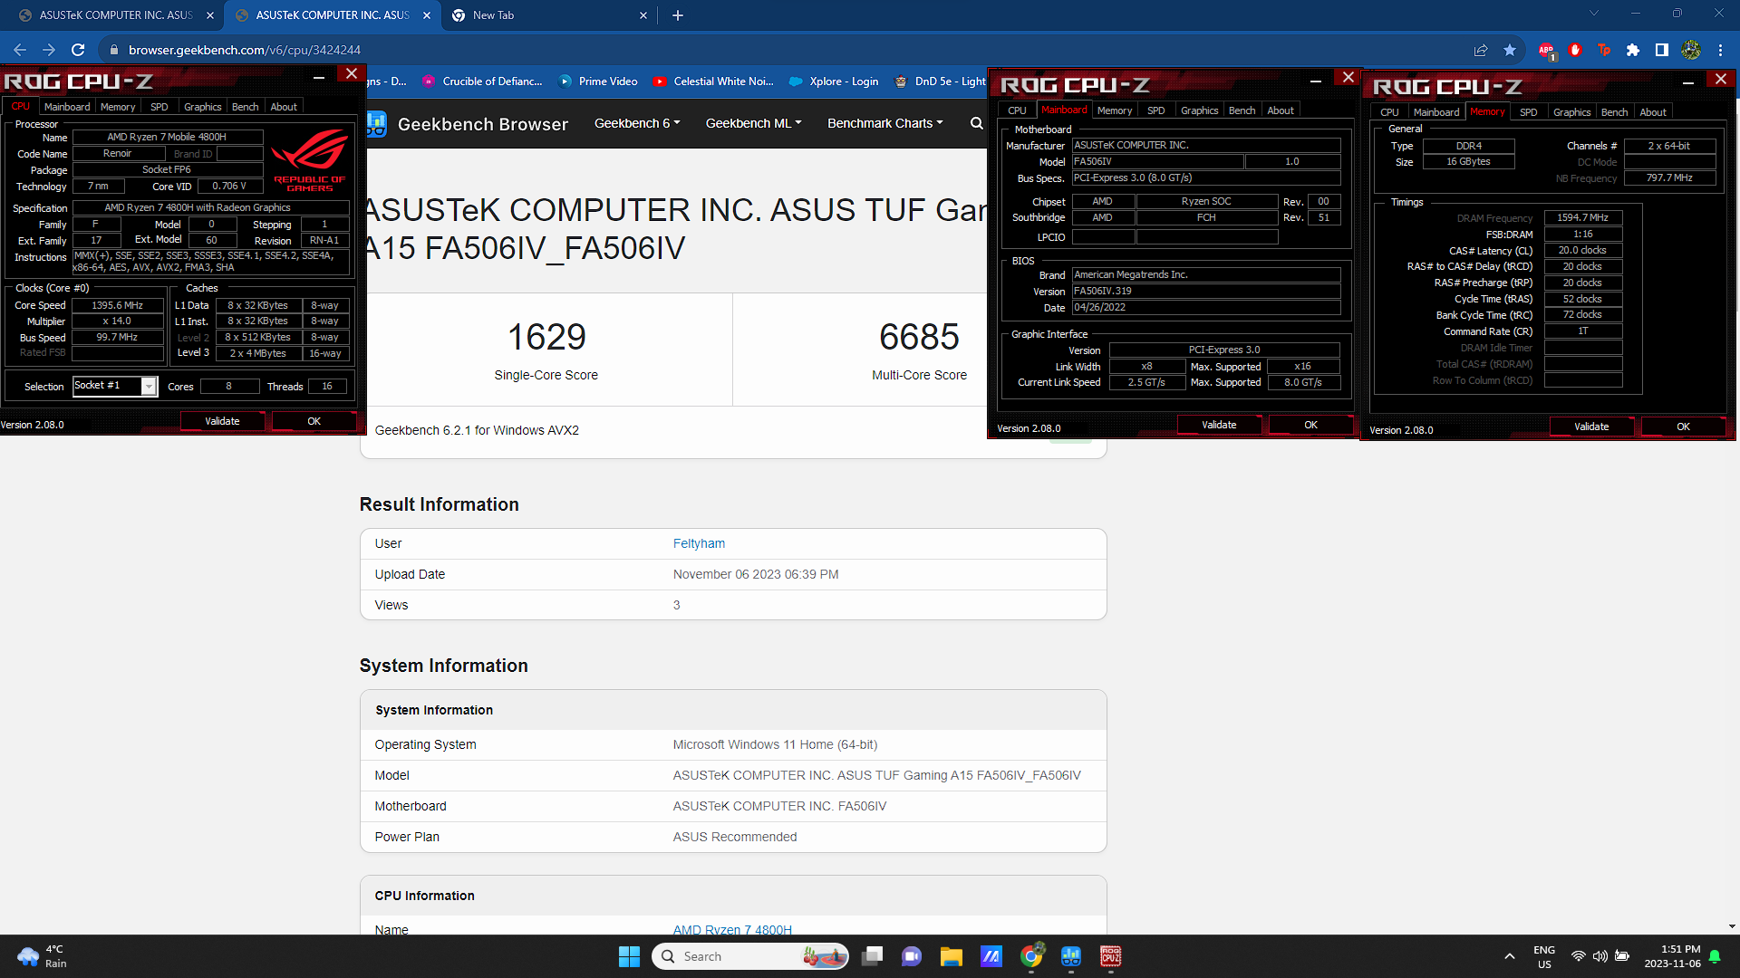The height and width of the screenshot is (978, 1740).
Task: Open the Memory tab in left CPU-Z window
Action: click(x=118, y=107)
